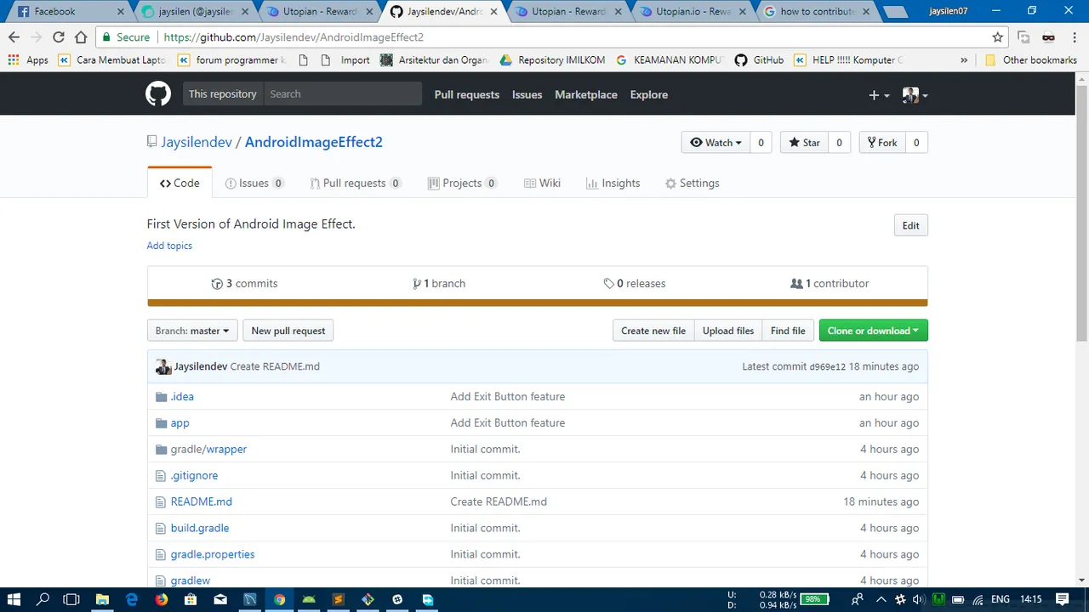Screen dimensions: 1089x612
Task: Open Pull requests in the top header
Action: pyautogui.click(x=467, y=95)
